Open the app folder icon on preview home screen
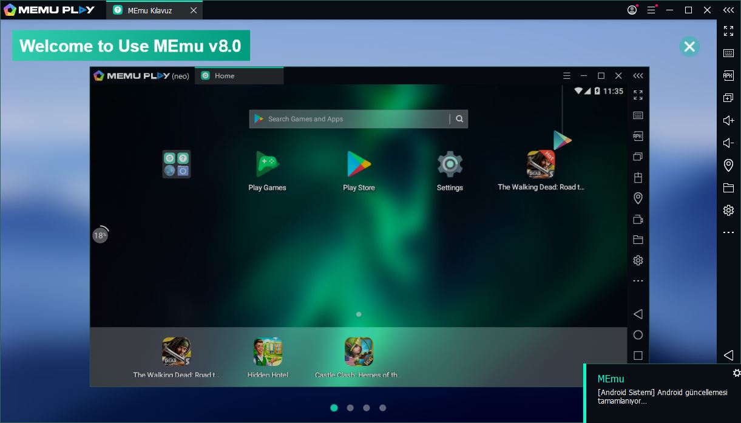Viewport: 741px width, 423px height. (177, 164)
